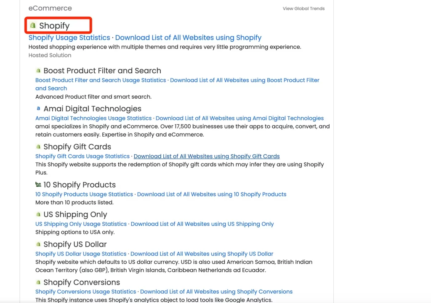Open Download List of Websites using Shopify Gift Cards
The width and height of the screenshot is (431, 303).
207,156
